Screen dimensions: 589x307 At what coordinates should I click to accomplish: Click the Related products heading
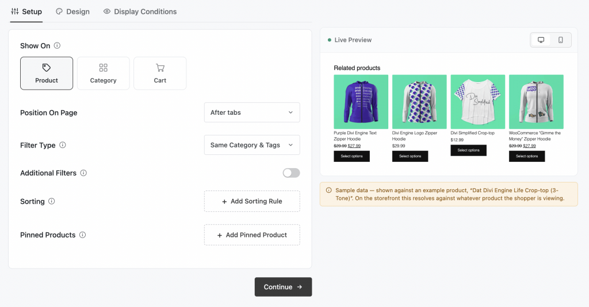pyautogui.click(x=357, y=68)
